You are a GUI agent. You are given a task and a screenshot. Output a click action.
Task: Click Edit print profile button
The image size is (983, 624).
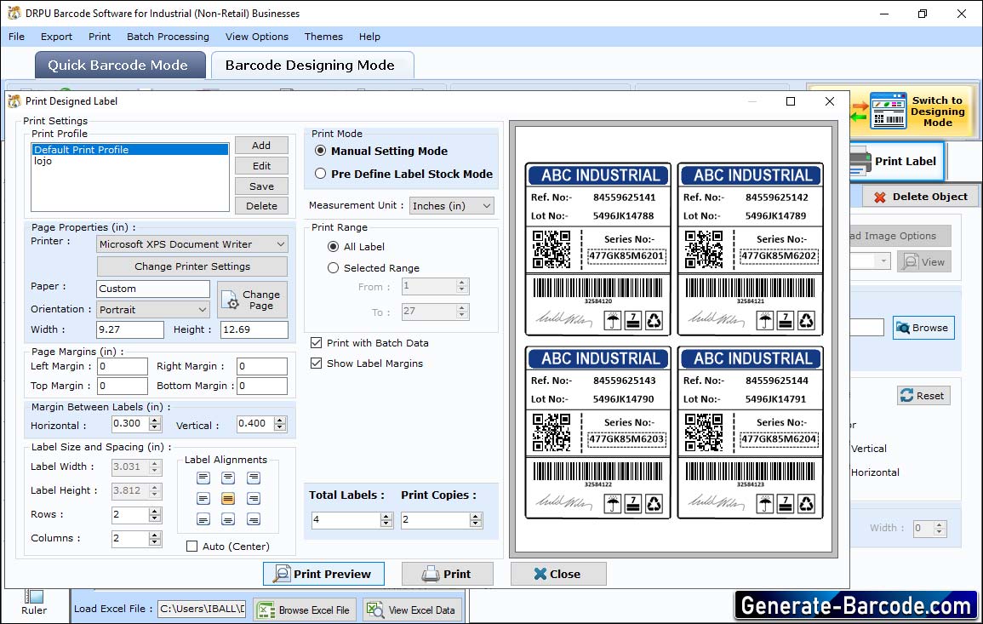tap(261, 165)
